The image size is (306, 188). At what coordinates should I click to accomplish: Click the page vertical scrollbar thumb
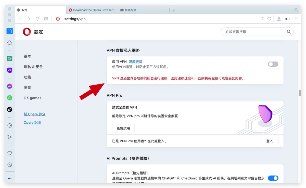(300, 93)
